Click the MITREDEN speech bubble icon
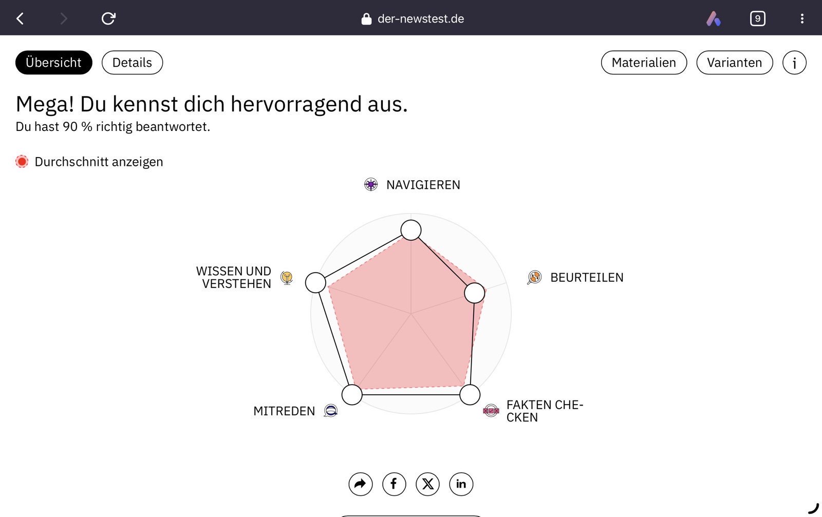This screenshot has height=517, width=822. [x=330, y=411]
